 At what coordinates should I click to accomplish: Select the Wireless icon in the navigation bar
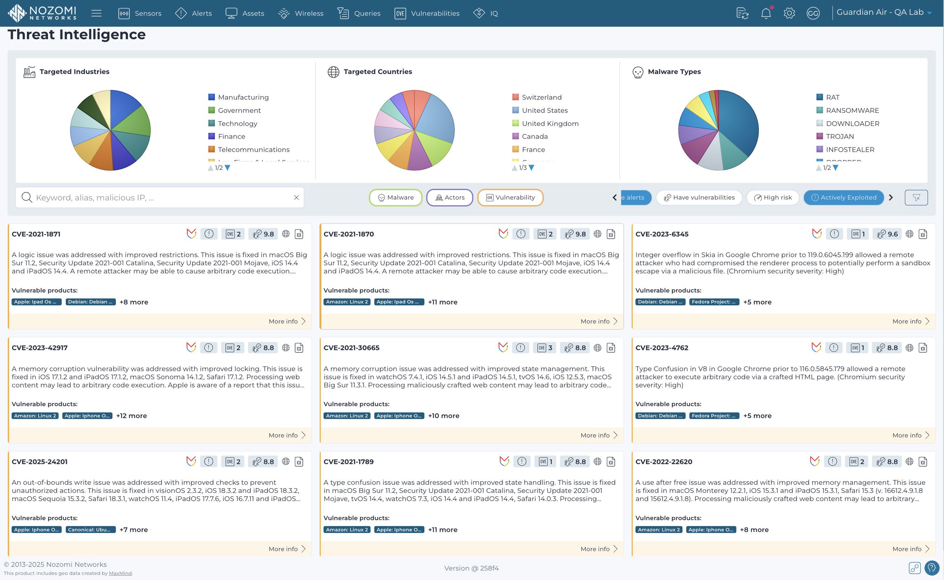coord(284,13)
